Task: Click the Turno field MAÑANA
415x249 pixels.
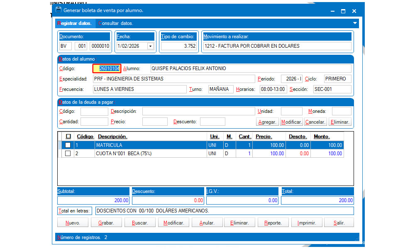Action: point(221,89)
